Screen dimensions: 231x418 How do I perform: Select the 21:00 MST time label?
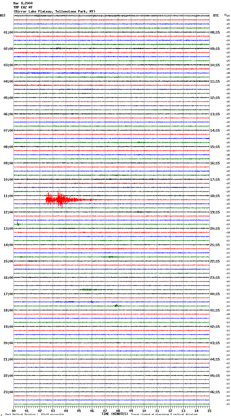point(8,359)
